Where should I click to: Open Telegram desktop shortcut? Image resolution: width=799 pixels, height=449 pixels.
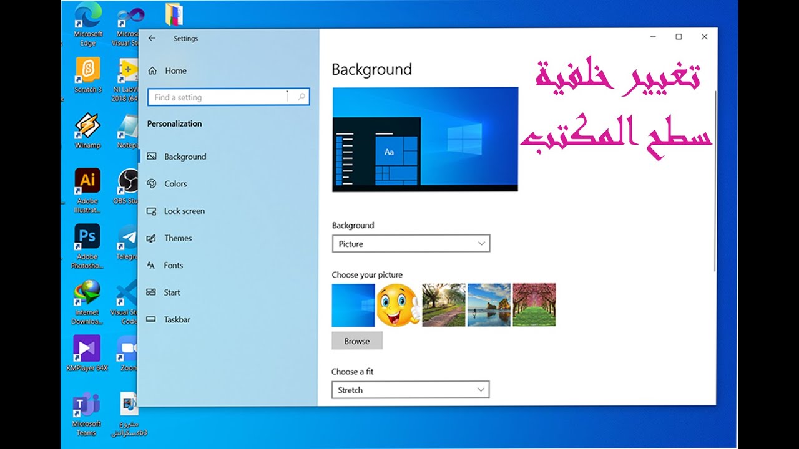(127, 242)
